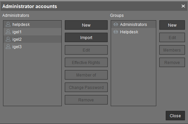Click the user icon next to igel1

coord(8,32)
